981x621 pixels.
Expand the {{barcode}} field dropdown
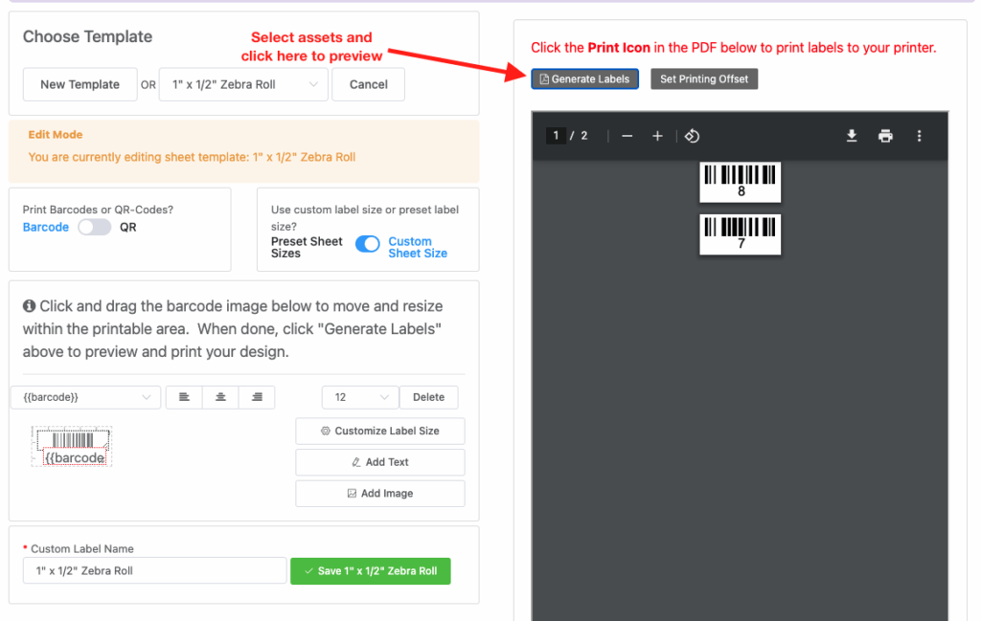point(85,396)
